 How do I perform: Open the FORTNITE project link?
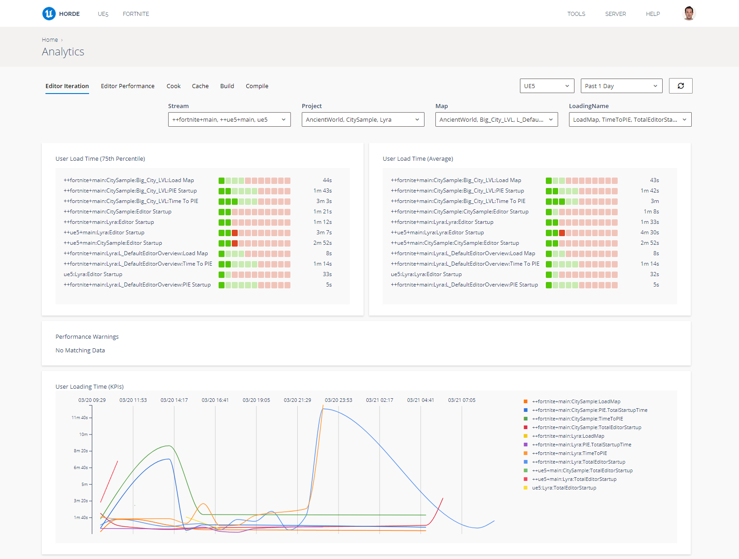135,14
